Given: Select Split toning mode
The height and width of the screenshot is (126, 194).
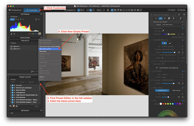Looking at the screenshot, I should click(x=176, y=91).
